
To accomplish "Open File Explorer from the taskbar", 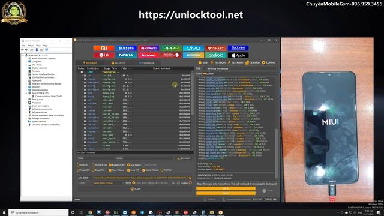I will (x=212, y=212).
